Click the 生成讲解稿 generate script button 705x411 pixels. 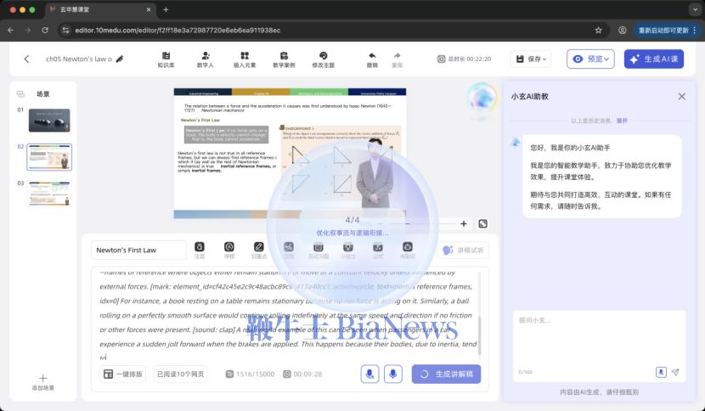coord(446,374)
